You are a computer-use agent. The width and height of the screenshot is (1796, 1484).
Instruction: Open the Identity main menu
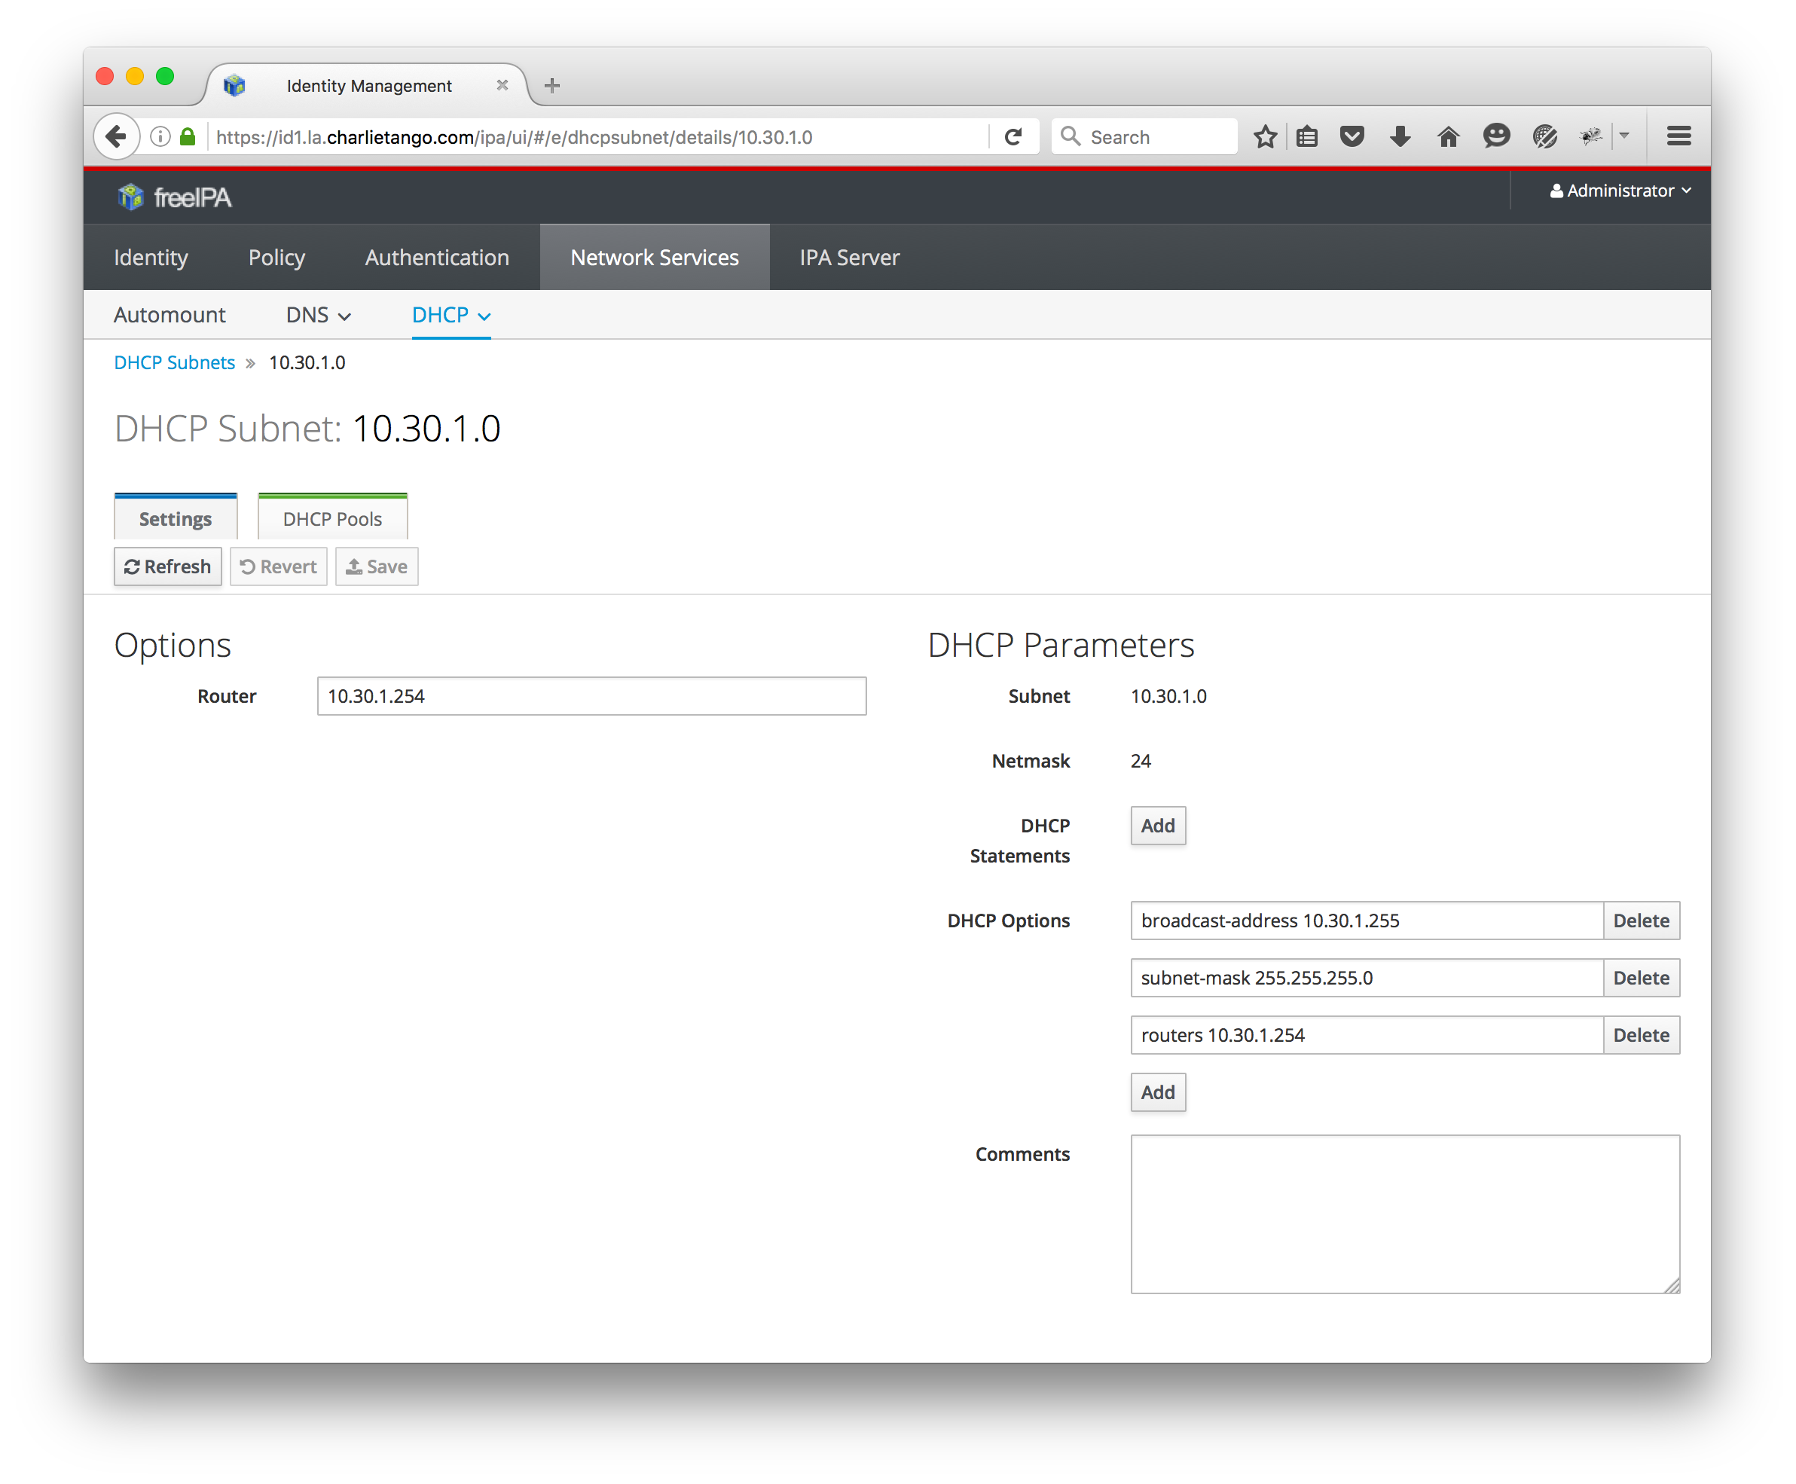pyautogui.click(x=151, y=258)
